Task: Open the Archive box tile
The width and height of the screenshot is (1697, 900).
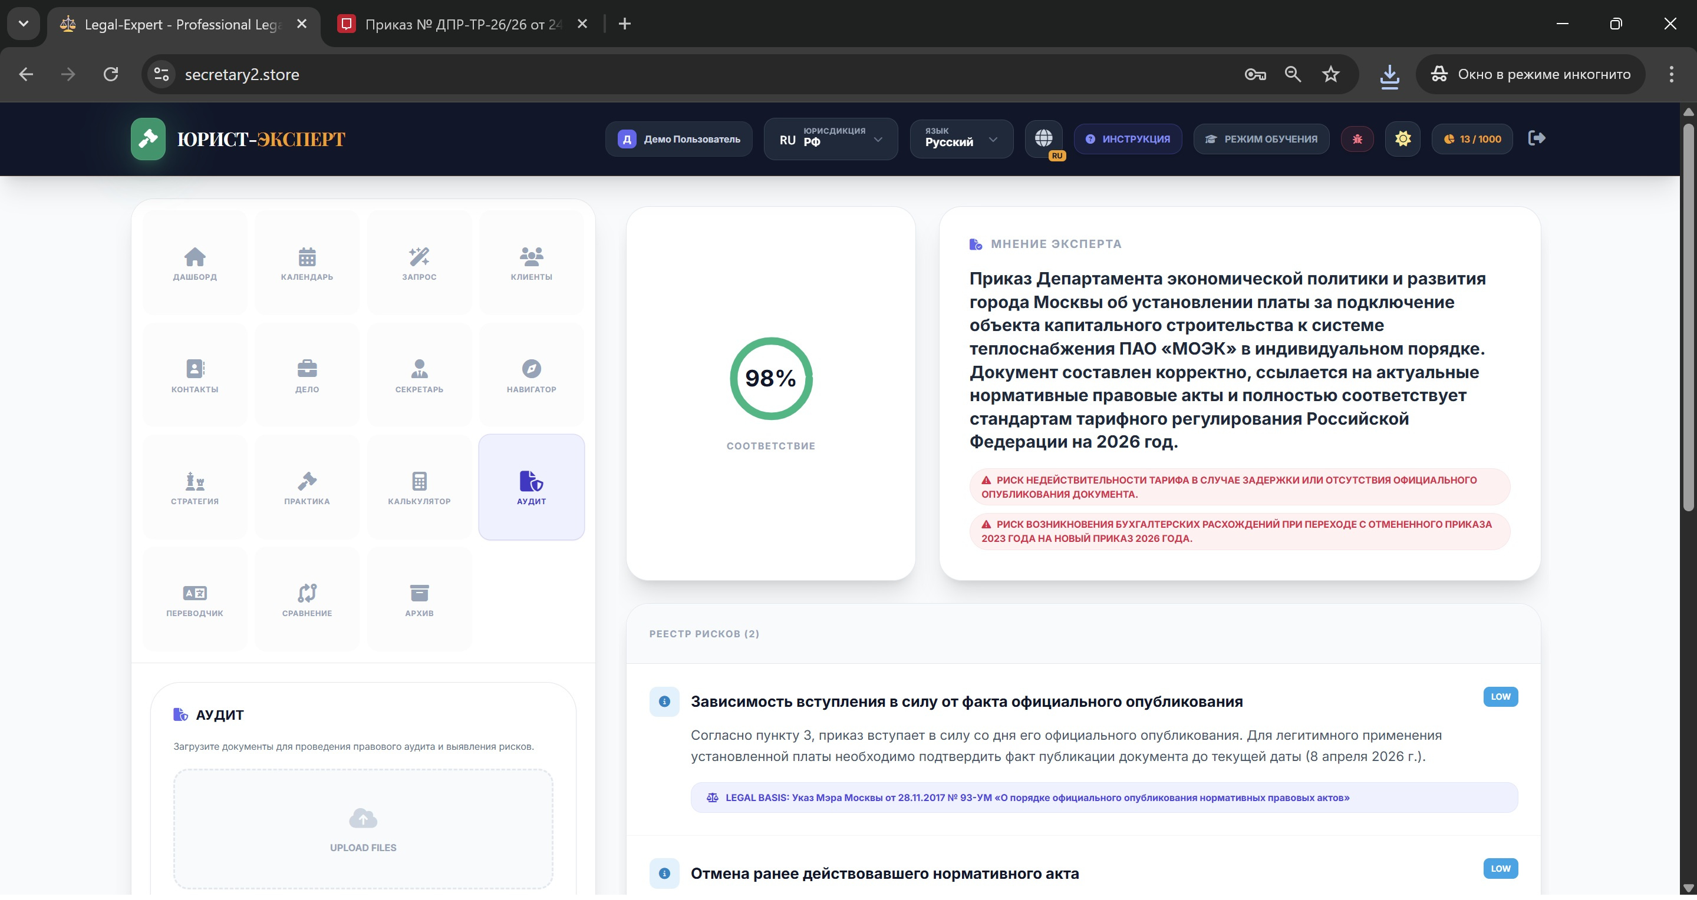Action: (419, 600)
